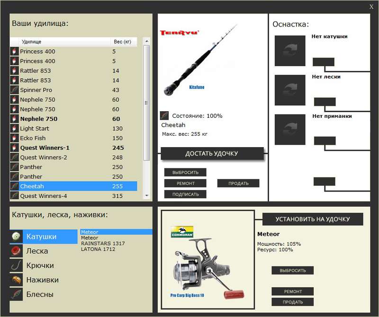Click the rod's РЕМОНТ button
Viewport: 379px width, 317px height.
185,183
